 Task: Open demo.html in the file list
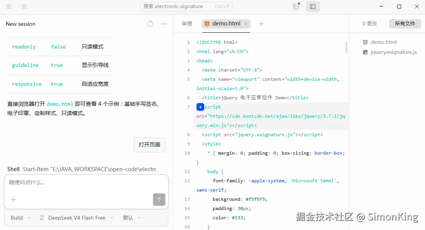pos(383,42)
